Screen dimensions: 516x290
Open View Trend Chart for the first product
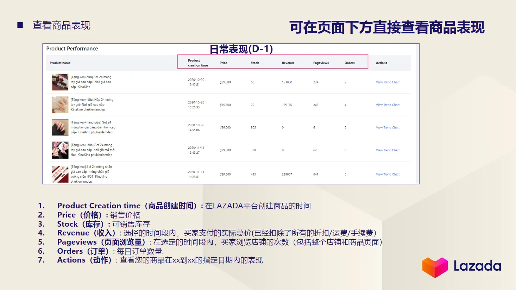coord(387,82)
